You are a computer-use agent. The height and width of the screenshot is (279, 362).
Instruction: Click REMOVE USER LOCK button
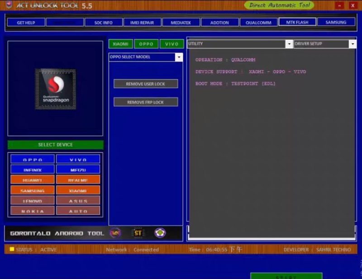click(x=146, y=84)
